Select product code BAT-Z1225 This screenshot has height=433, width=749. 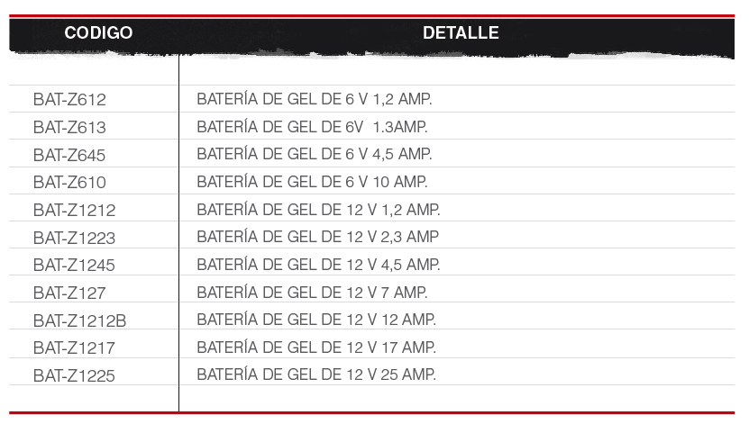point(74,375)
